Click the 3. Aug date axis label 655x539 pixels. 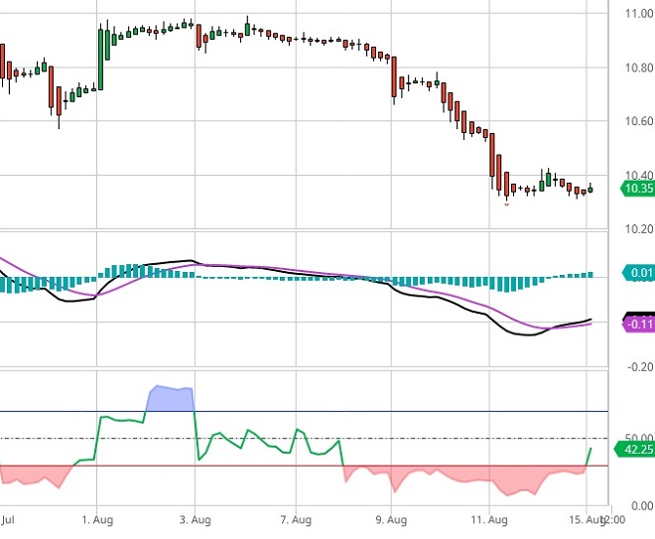[x=196, y=520]
